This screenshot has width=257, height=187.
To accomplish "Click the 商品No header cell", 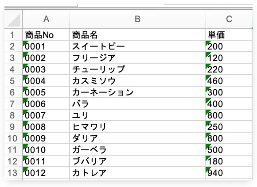I will 46,34.
